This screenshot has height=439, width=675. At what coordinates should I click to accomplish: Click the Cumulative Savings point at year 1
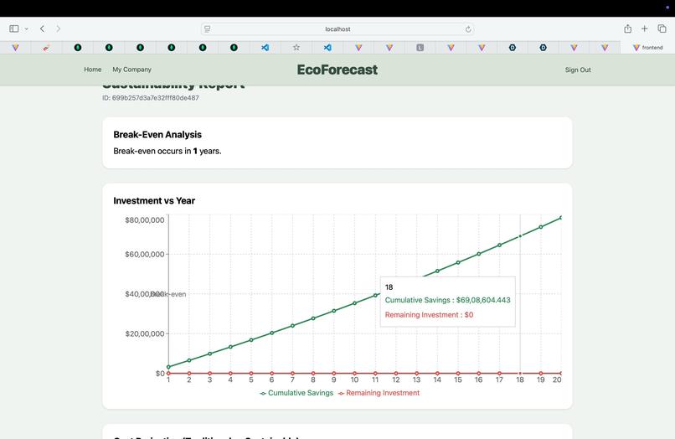(168, 367)
